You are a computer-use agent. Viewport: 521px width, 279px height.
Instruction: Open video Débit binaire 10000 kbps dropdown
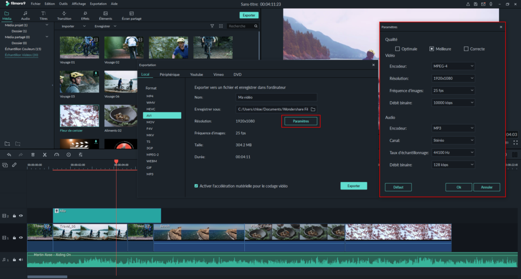coord(453,103)
